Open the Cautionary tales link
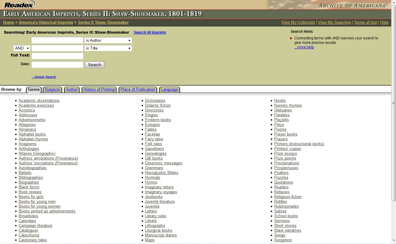This screenshot has height=244, width=396. tap(33, 240)
